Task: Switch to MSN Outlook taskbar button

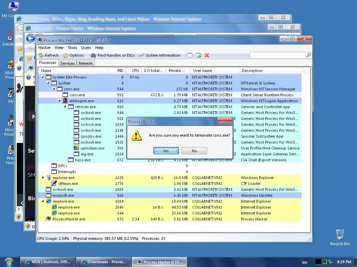Action: [x=48, y=262]
